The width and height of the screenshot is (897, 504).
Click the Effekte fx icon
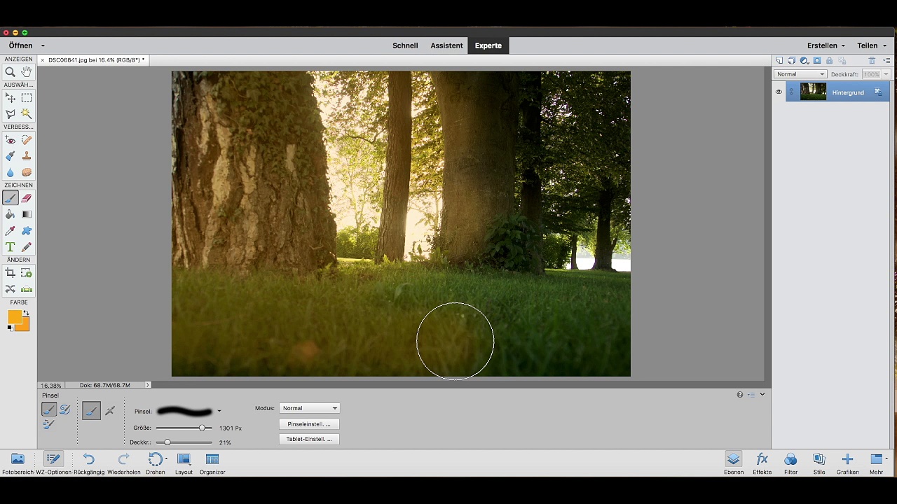(762, 460)
